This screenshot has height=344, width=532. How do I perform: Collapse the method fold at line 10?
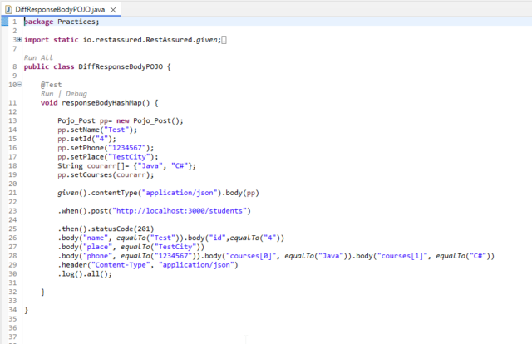click(x=19, y=85)
